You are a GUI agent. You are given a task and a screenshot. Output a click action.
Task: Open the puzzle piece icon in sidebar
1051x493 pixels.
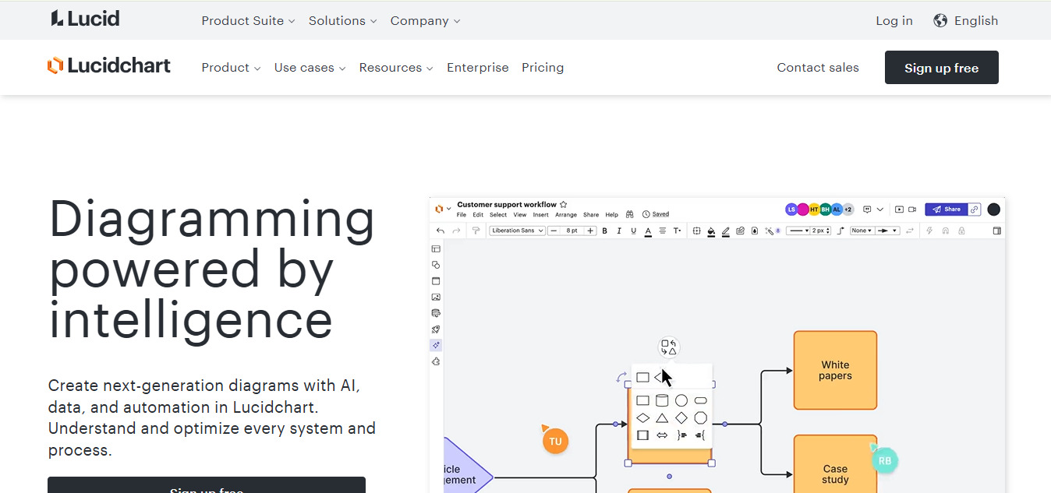(436, 361)
